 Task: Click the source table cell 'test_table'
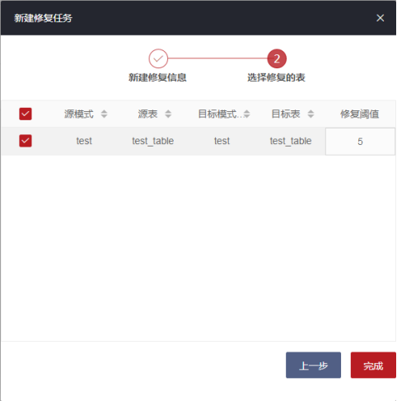[x=153, y=141]
